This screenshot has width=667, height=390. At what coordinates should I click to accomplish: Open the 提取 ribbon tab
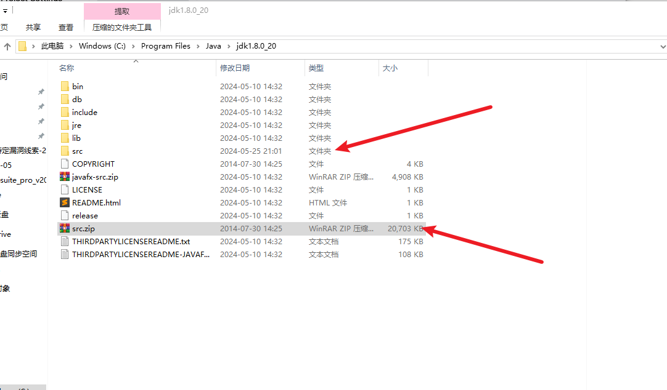click(x=122, y=12)
